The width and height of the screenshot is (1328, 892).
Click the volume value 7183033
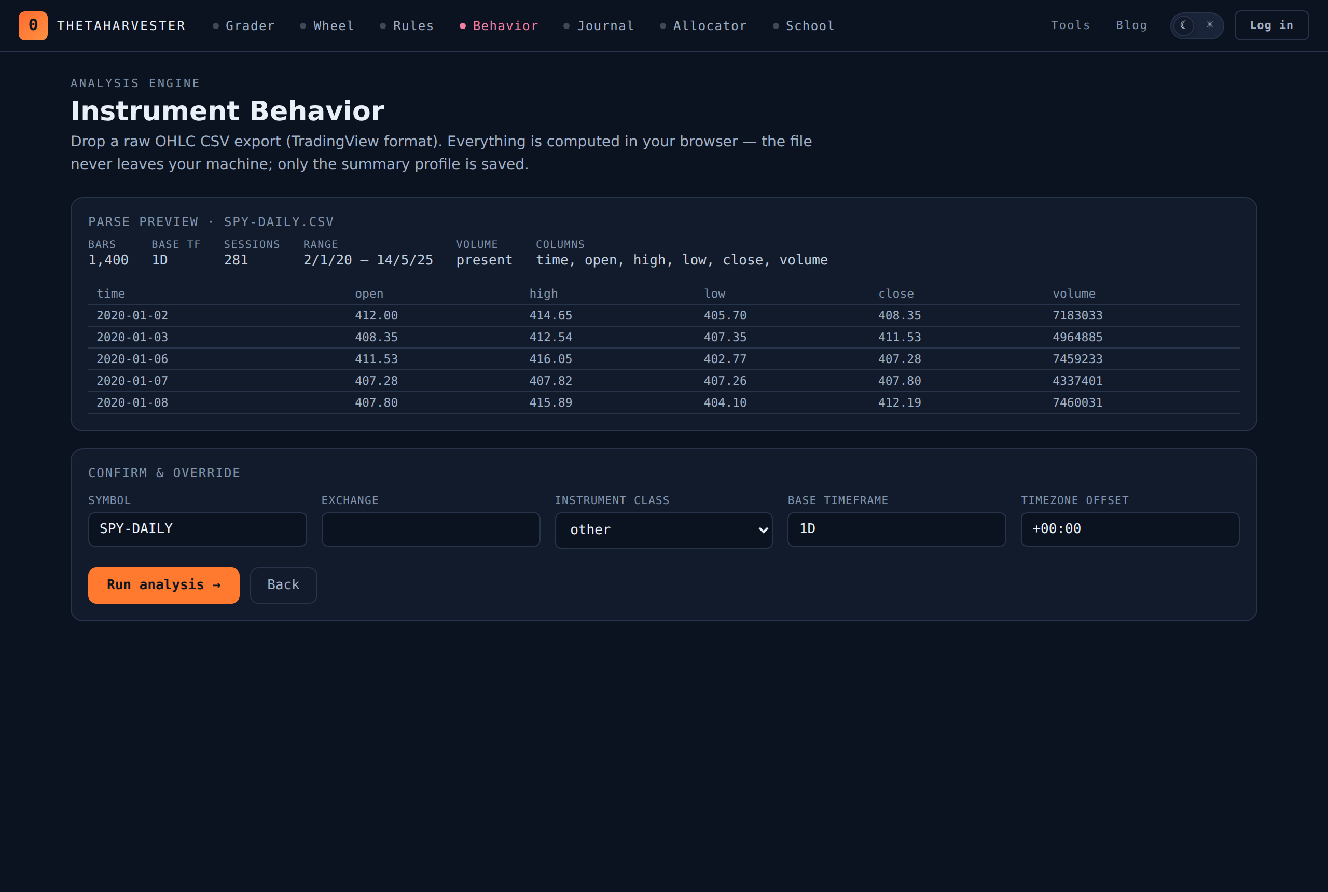[x=1077, y=316]
